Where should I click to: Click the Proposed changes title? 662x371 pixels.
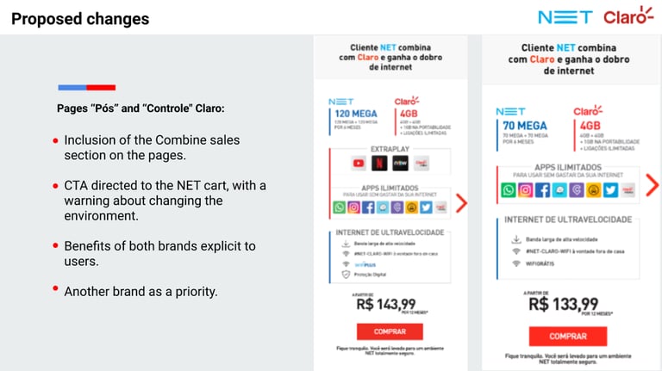point(80,19)
